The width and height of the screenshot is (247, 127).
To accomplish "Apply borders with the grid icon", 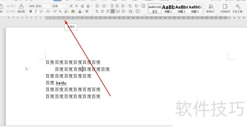I will tap(137, 11).
